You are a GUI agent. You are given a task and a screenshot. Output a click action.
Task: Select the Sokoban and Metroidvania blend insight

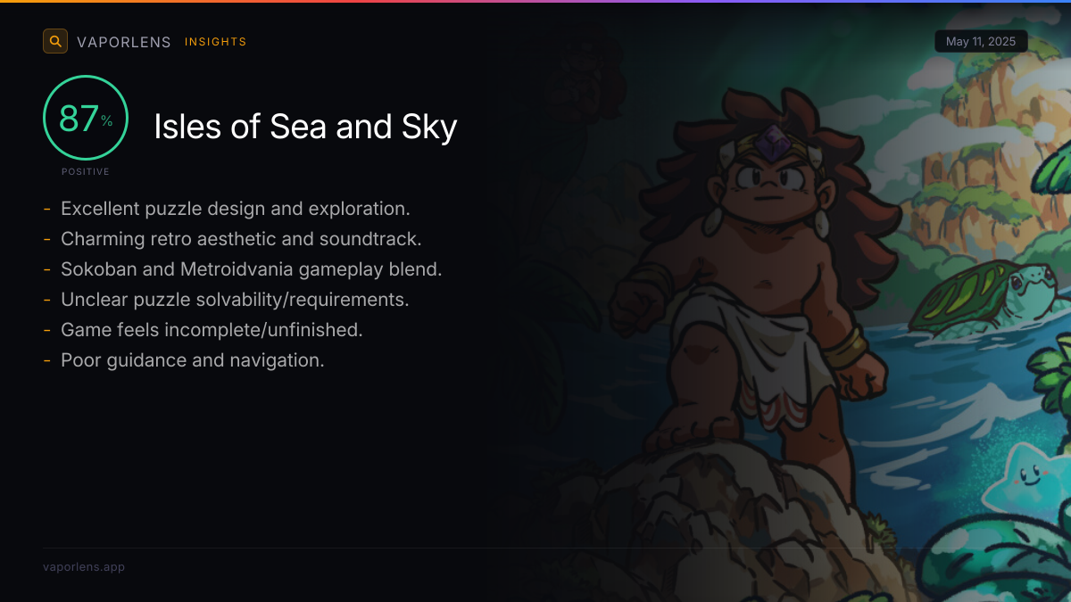point(252,269)
